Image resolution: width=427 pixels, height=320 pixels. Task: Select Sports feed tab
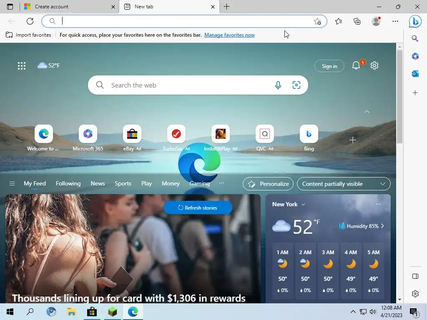123,184
